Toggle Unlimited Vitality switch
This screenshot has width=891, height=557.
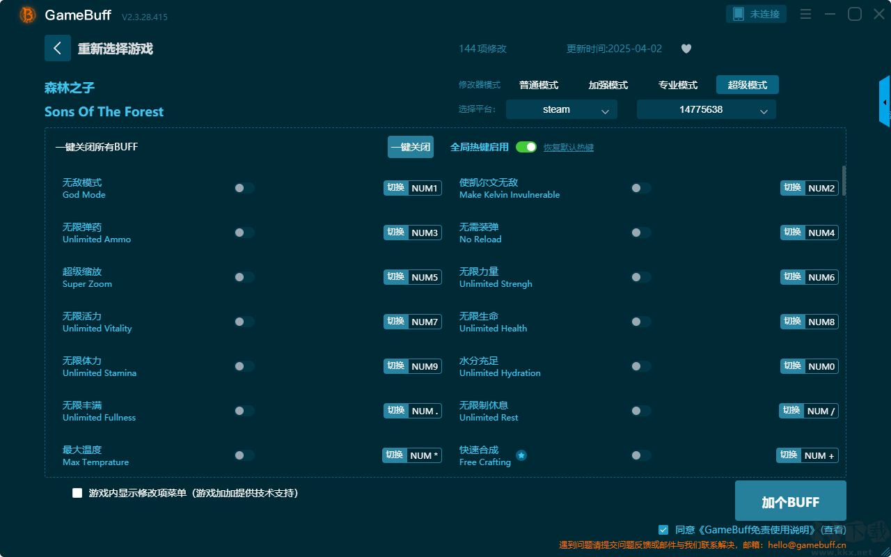pos(244,322)
